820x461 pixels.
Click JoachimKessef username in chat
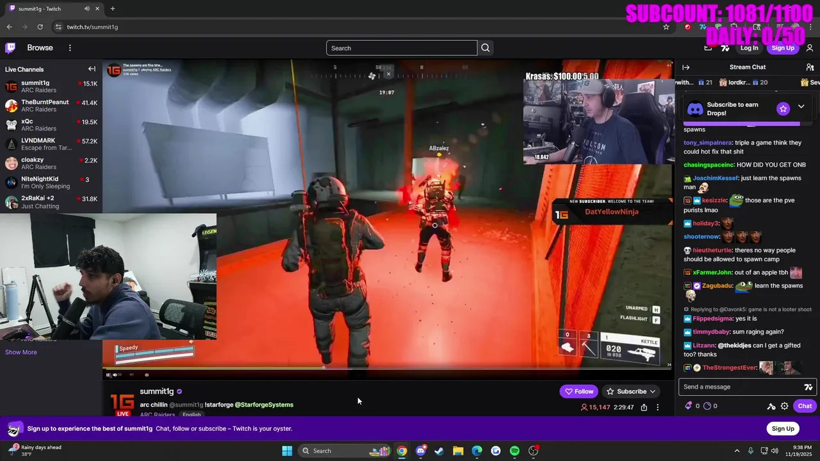click(x=716, y=178)
